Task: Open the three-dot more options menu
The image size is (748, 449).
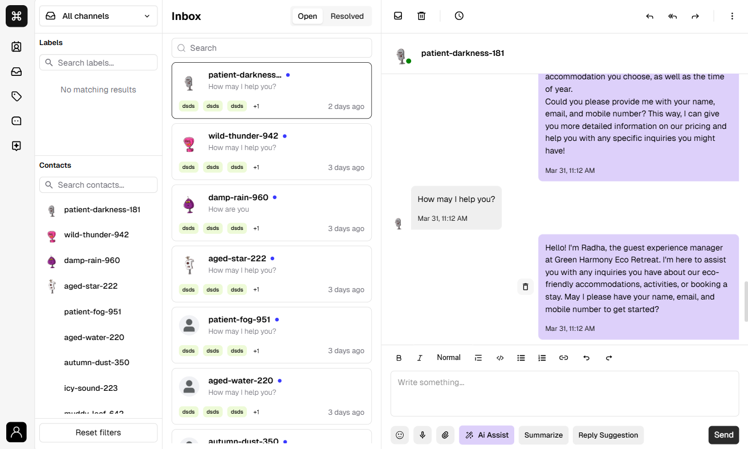Action: click(732, 17)
